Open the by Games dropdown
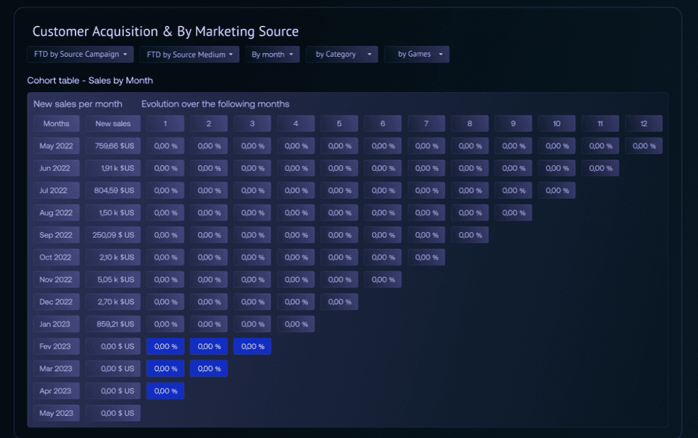This screenshot has height=438, width=698. 417,54
